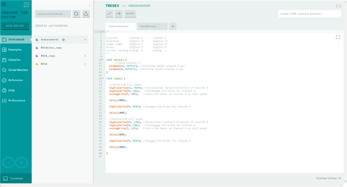Open the Blink_copy sketch
Viewport: 347px width, 187px height.
pos(48,56)
